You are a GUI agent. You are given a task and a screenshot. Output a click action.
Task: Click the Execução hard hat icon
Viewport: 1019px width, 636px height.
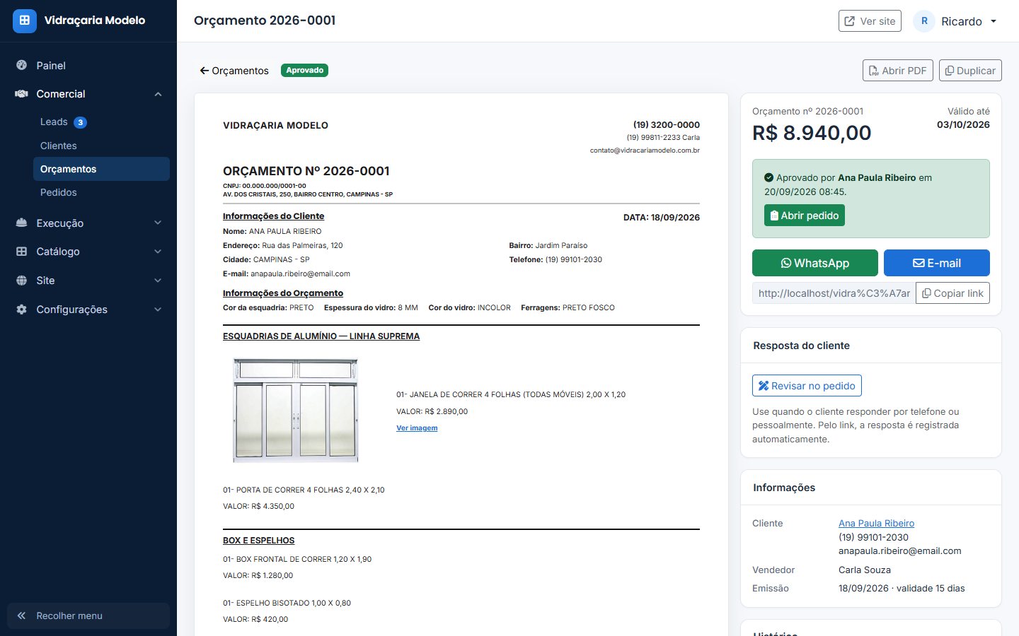pyautogui.click(x=22, y=223)
